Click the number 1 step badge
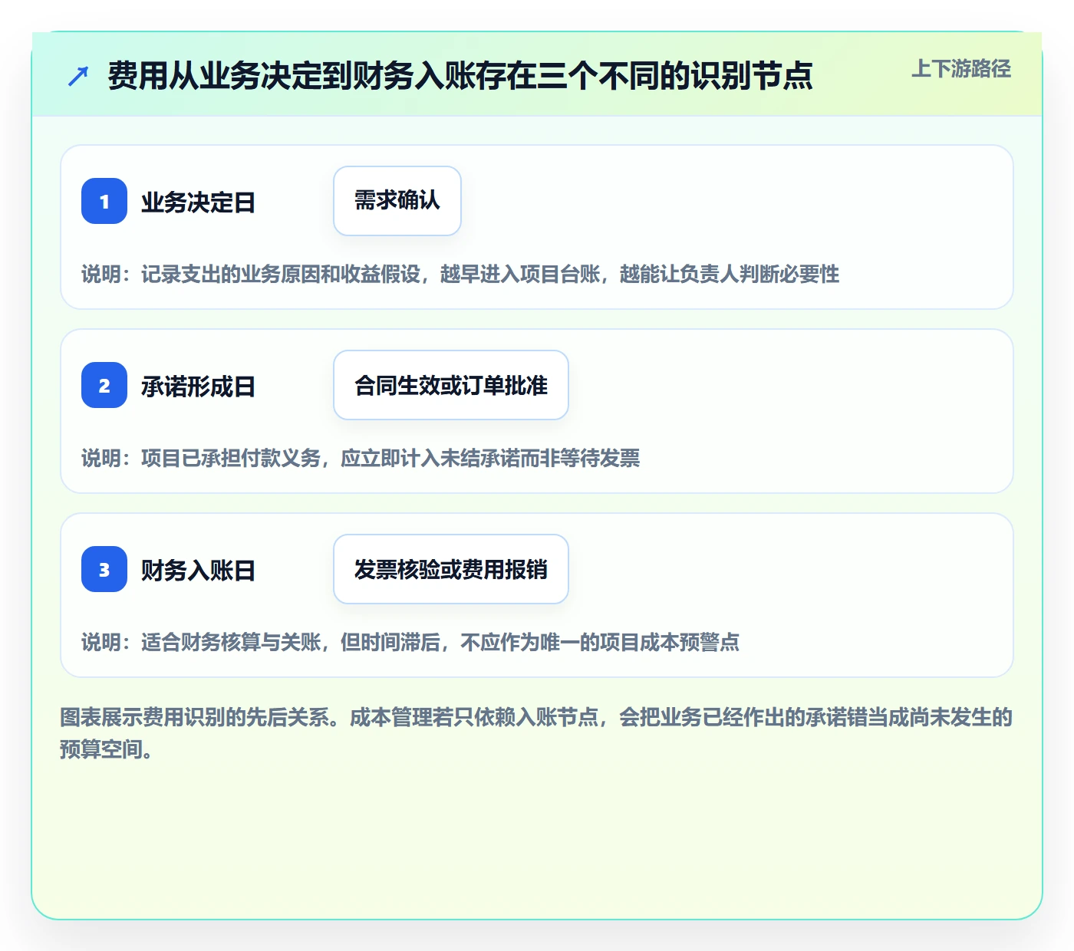 click(104, 201)
